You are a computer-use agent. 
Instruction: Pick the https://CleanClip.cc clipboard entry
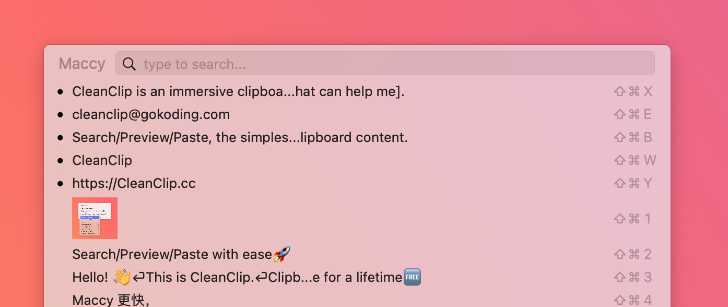134,183
